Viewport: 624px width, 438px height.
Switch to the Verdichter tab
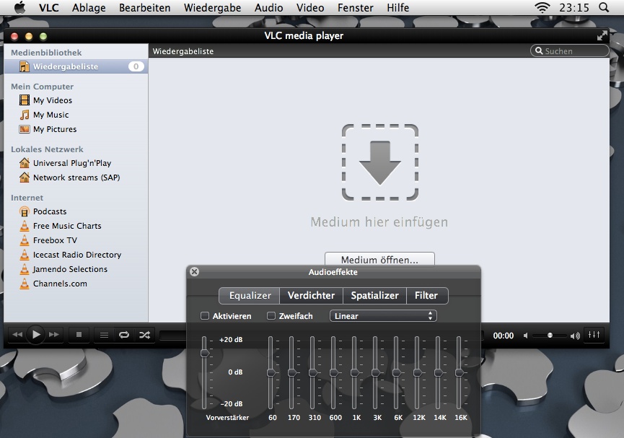point(311,295)
